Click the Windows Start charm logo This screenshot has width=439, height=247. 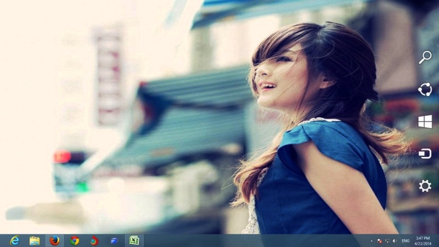click(425, 122)
